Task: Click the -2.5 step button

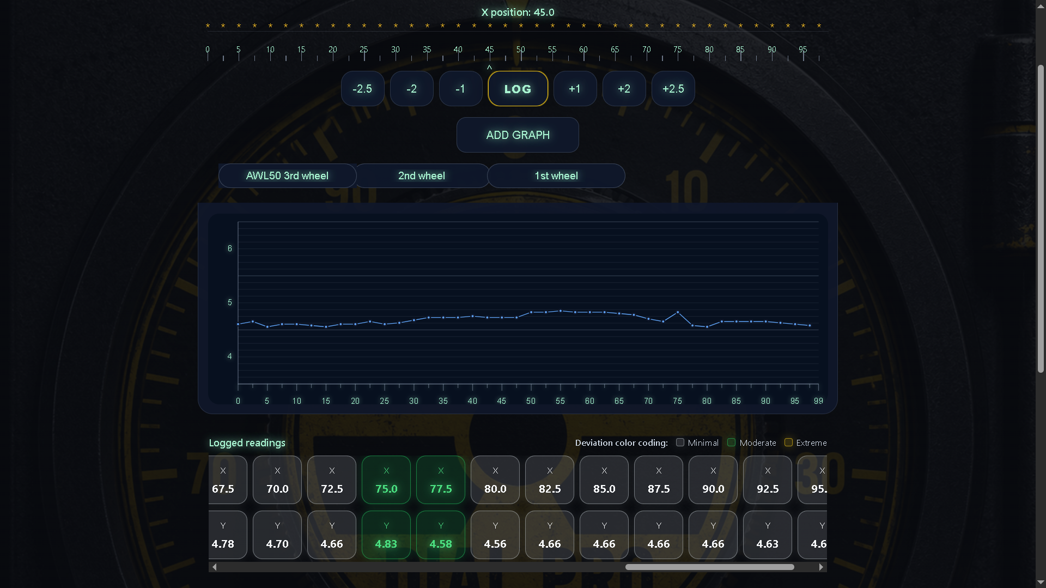Action: [x=362, y=89]
